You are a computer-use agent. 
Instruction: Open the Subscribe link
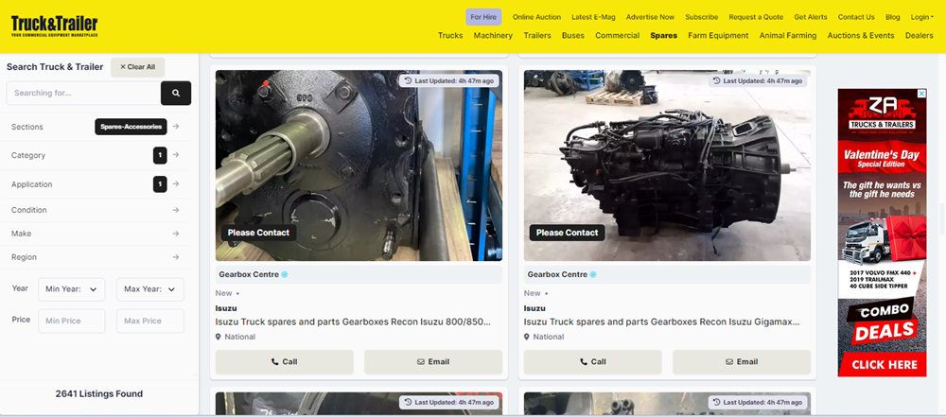point(702,17)
